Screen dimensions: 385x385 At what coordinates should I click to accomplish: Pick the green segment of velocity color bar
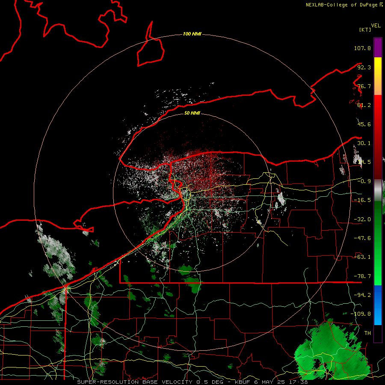(378, 243)
